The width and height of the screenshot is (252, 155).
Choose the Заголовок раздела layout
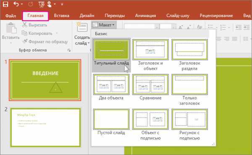pyautogui.click(x=190, y=55)
